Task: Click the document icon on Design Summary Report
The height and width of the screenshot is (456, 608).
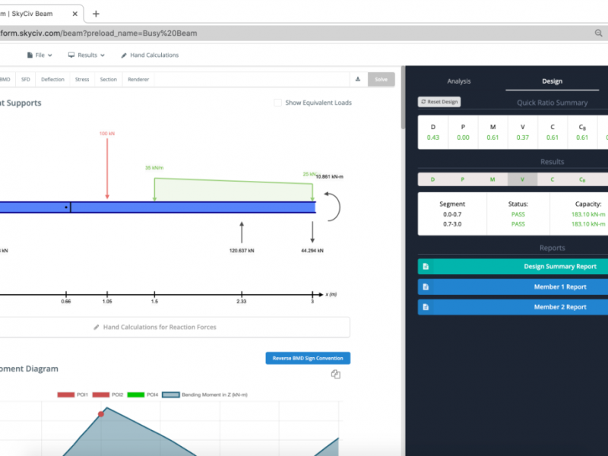Action: pyautogui.click(x=426, y=267)
